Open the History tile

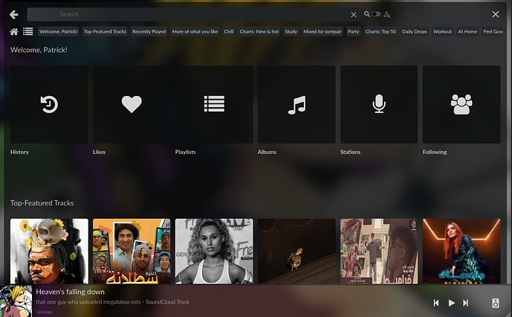[49, 104]
